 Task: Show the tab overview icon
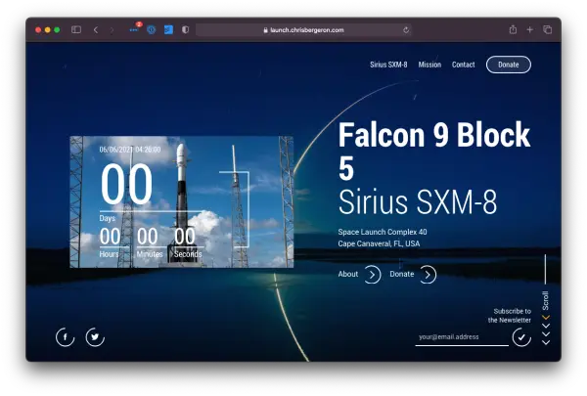pyautogui.click(x=547, y=29)
